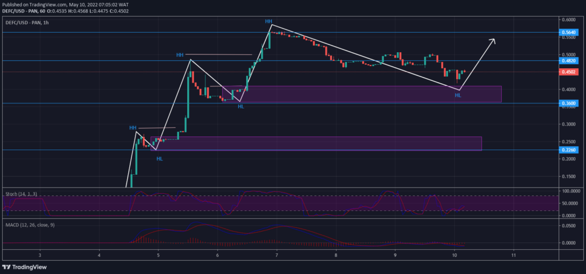Click date '3' on the time axis
The height and width of the screenshot is (274, 586).
(x=40, y=255)
